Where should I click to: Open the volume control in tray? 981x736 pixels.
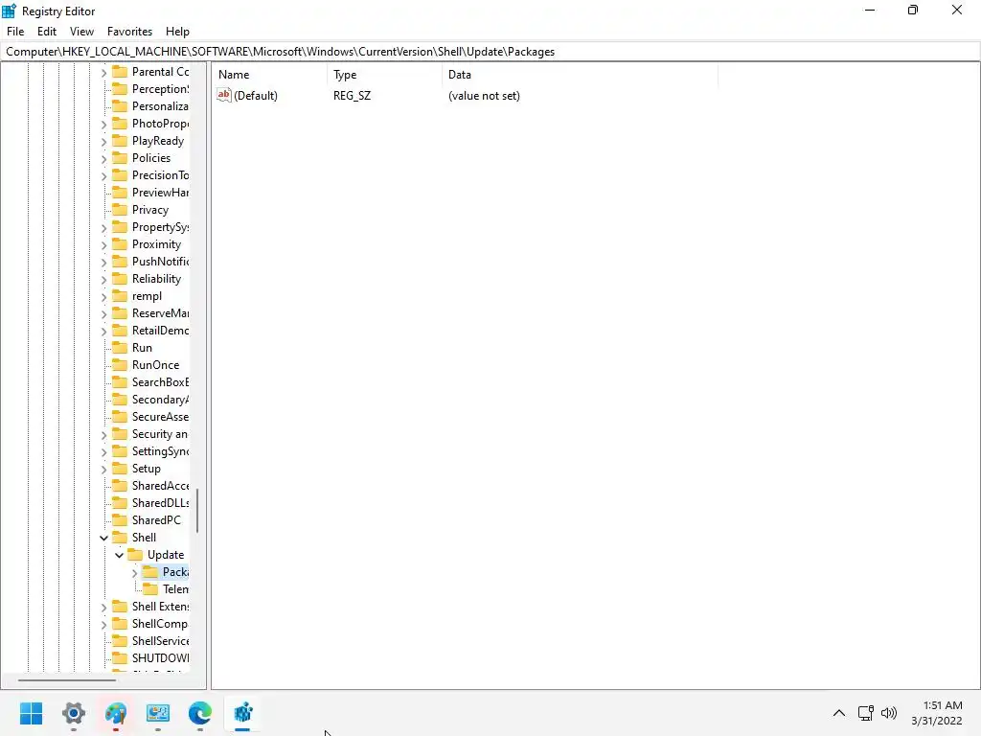point(888,713)
